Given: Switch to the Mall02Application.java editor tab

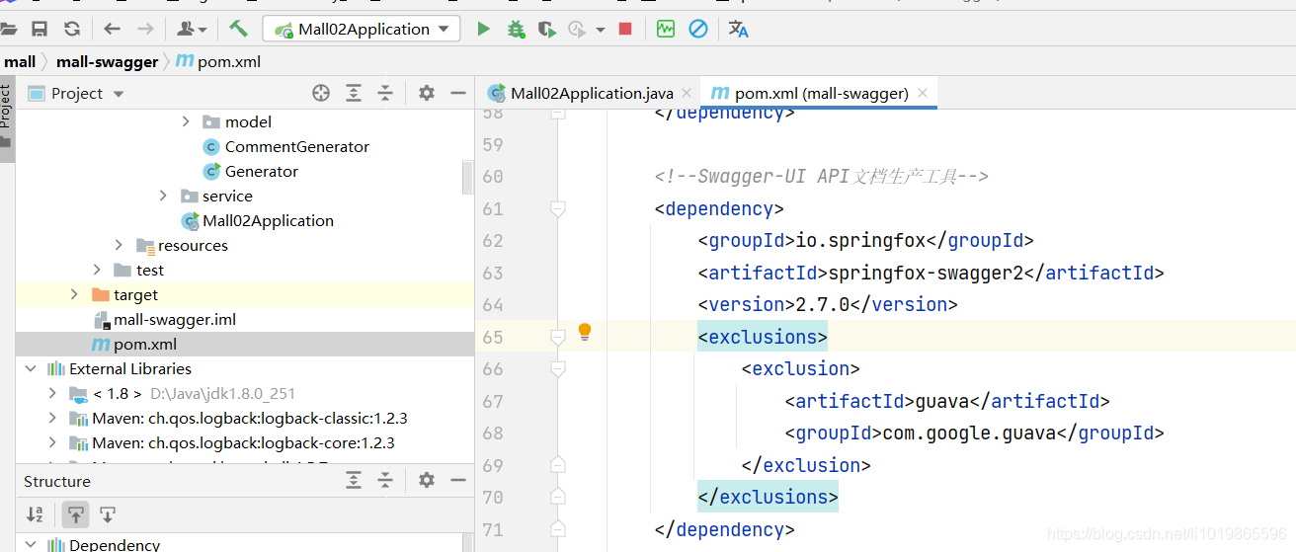Looking at the screenshot, I should 581,93.
